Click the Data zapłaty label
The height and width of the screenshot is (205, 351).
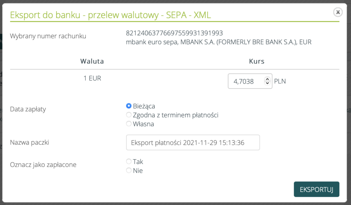tap(28, 110)
